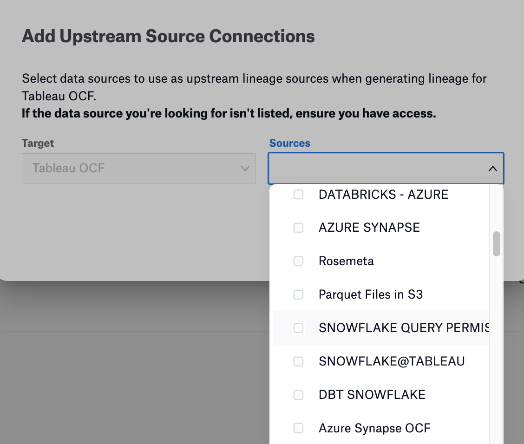Tick the Rosemeta checkbox
The image size is (524, 444).
click(298, 261)
